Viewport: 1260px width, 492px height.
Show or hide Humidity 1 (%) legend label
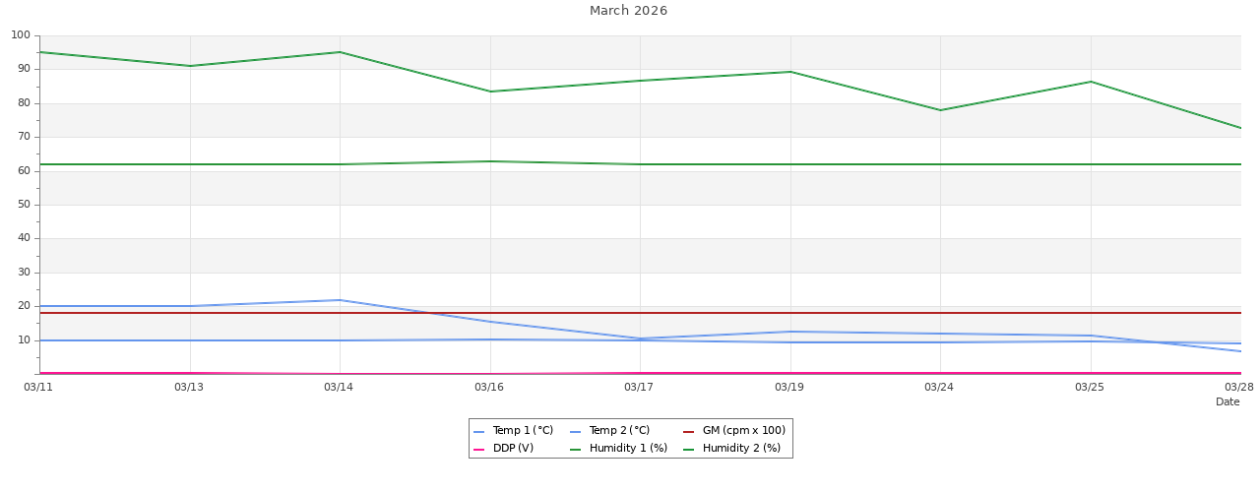[628, 449]
